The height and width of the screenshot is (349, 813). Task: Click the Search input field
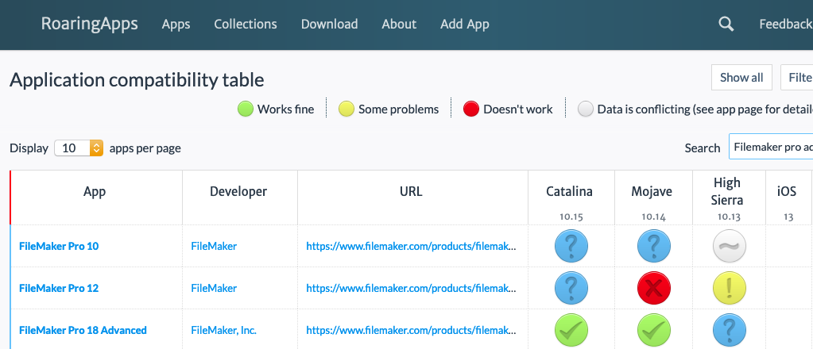click(x=771, y=147)
